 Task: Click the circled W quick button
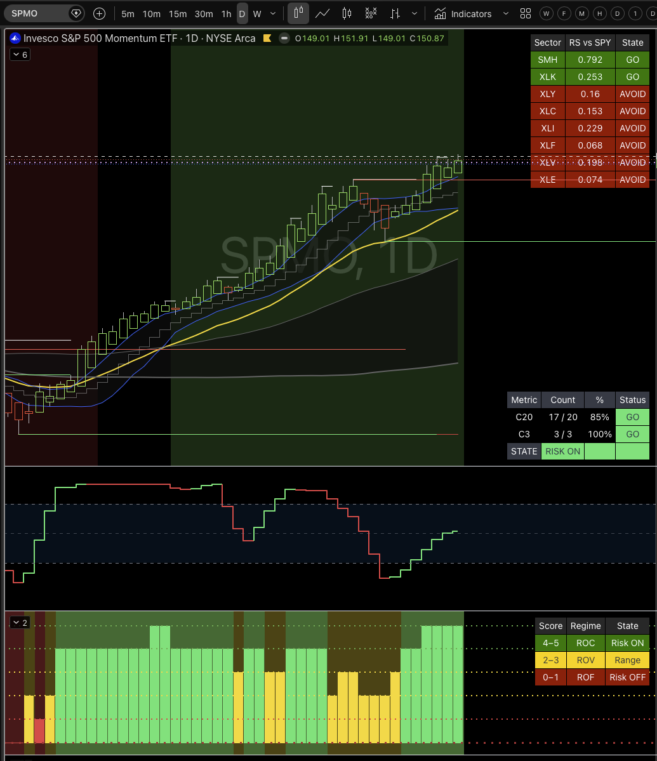pyautogui.click(x=547, y=13)
